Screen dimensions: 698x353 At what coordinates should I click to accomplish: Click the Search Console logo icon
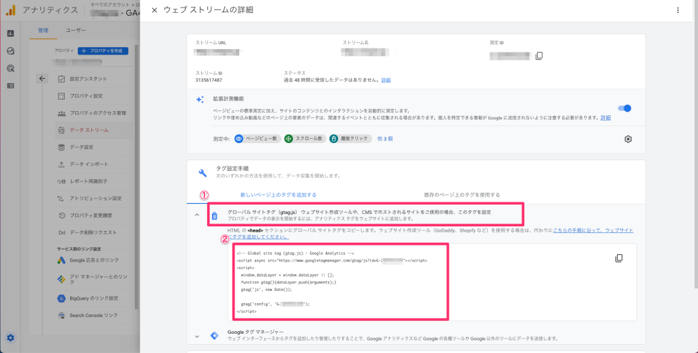61,316
